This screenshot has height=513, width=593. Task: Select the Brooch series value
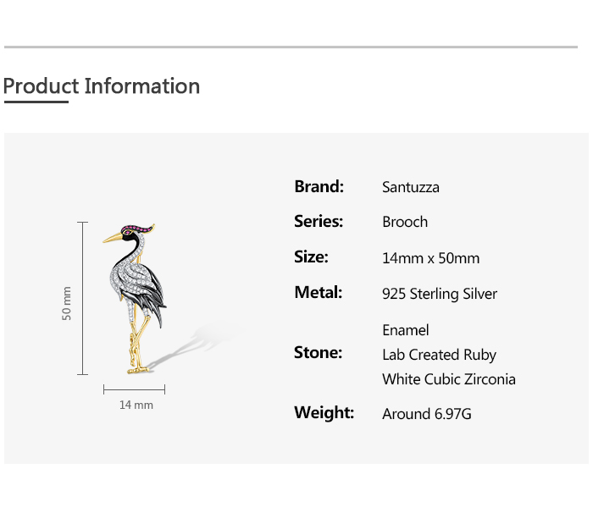405,222
